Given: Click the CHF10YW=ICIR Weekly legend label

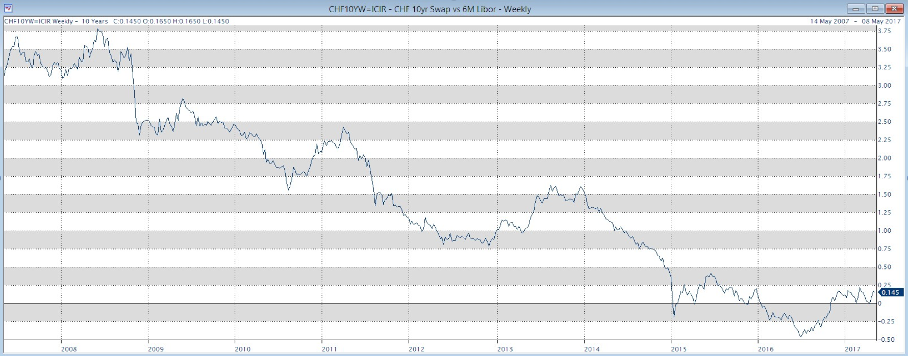Looking at the screenshot, I should point(38,21).
